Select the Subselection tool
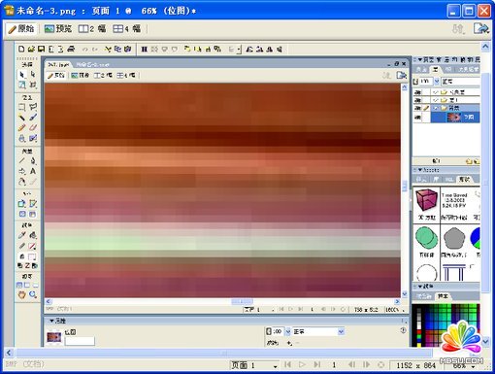The width and height of the screenshot is (495, 374). [33, 75]
